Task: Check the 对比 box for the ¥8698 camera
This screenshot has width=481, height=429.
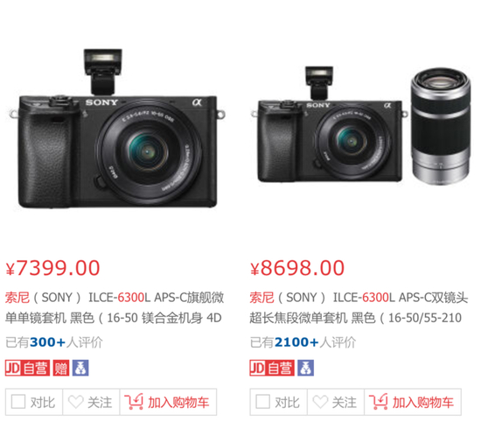Action: (x=263, y=401)
